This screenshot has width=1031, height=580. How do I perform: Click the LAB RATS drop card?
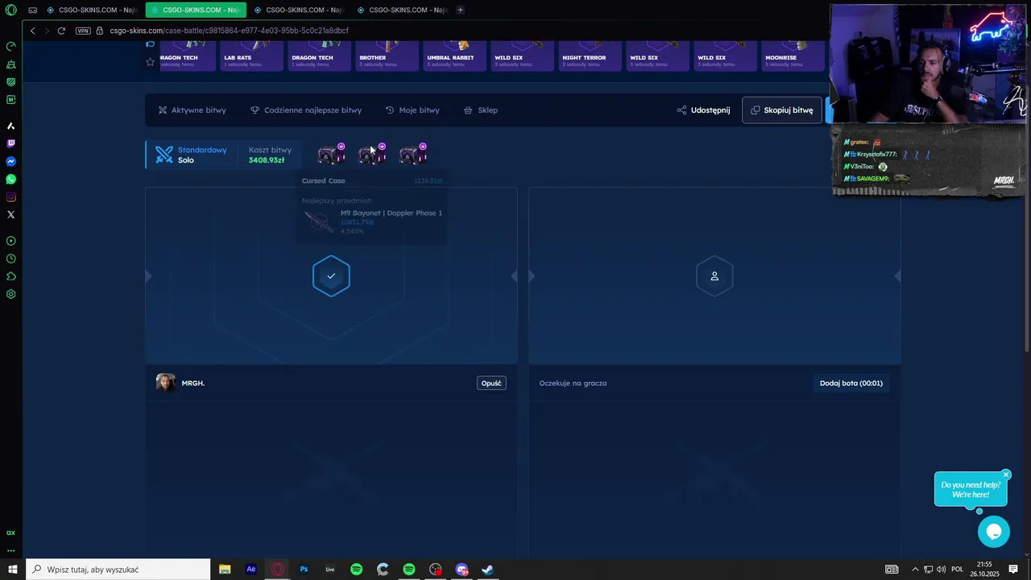[251, 55]
